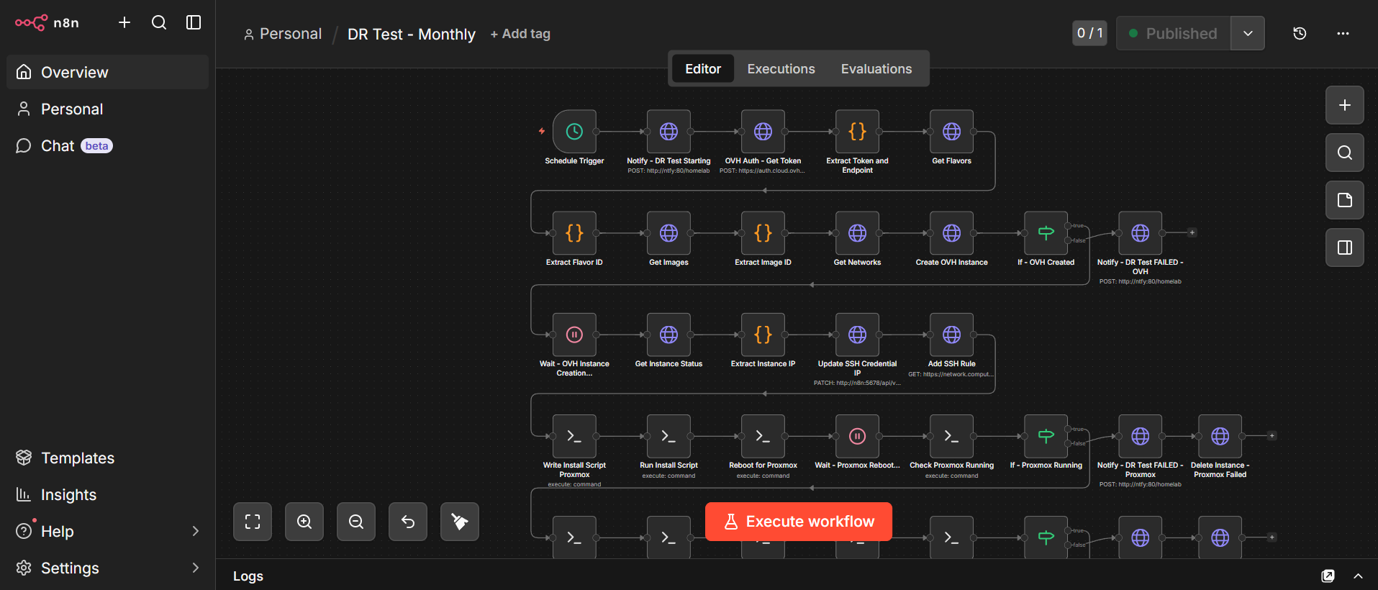Pop out the logs panel
Viewport: 1378px width, 590px height.
tap(1328, 576)
